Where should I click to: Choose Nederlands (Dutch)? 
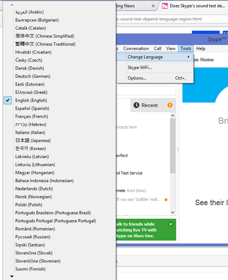pos(34,189)
